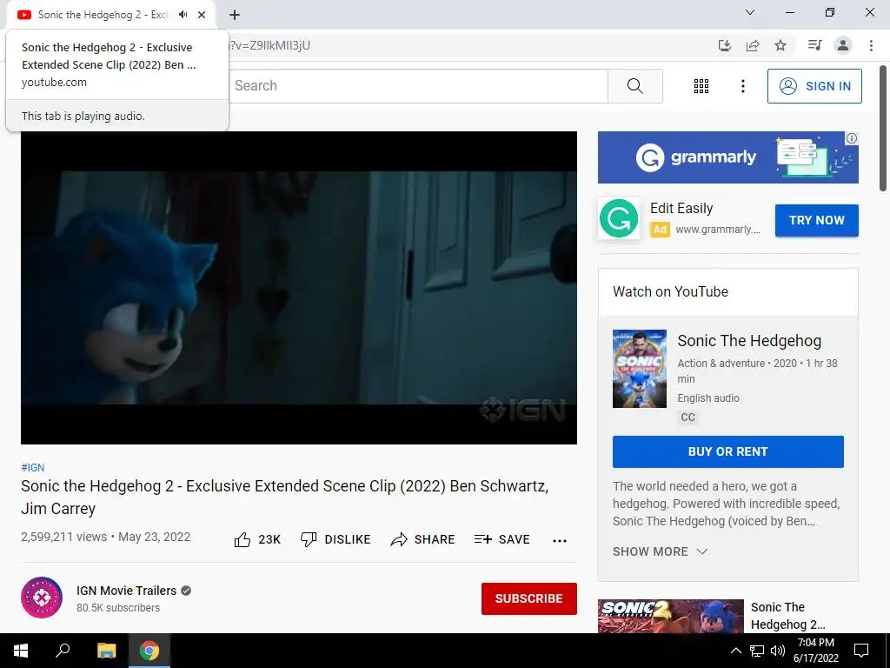Save the video to a playlist
This screenshot has width=890, height=668.
(501, 539)
